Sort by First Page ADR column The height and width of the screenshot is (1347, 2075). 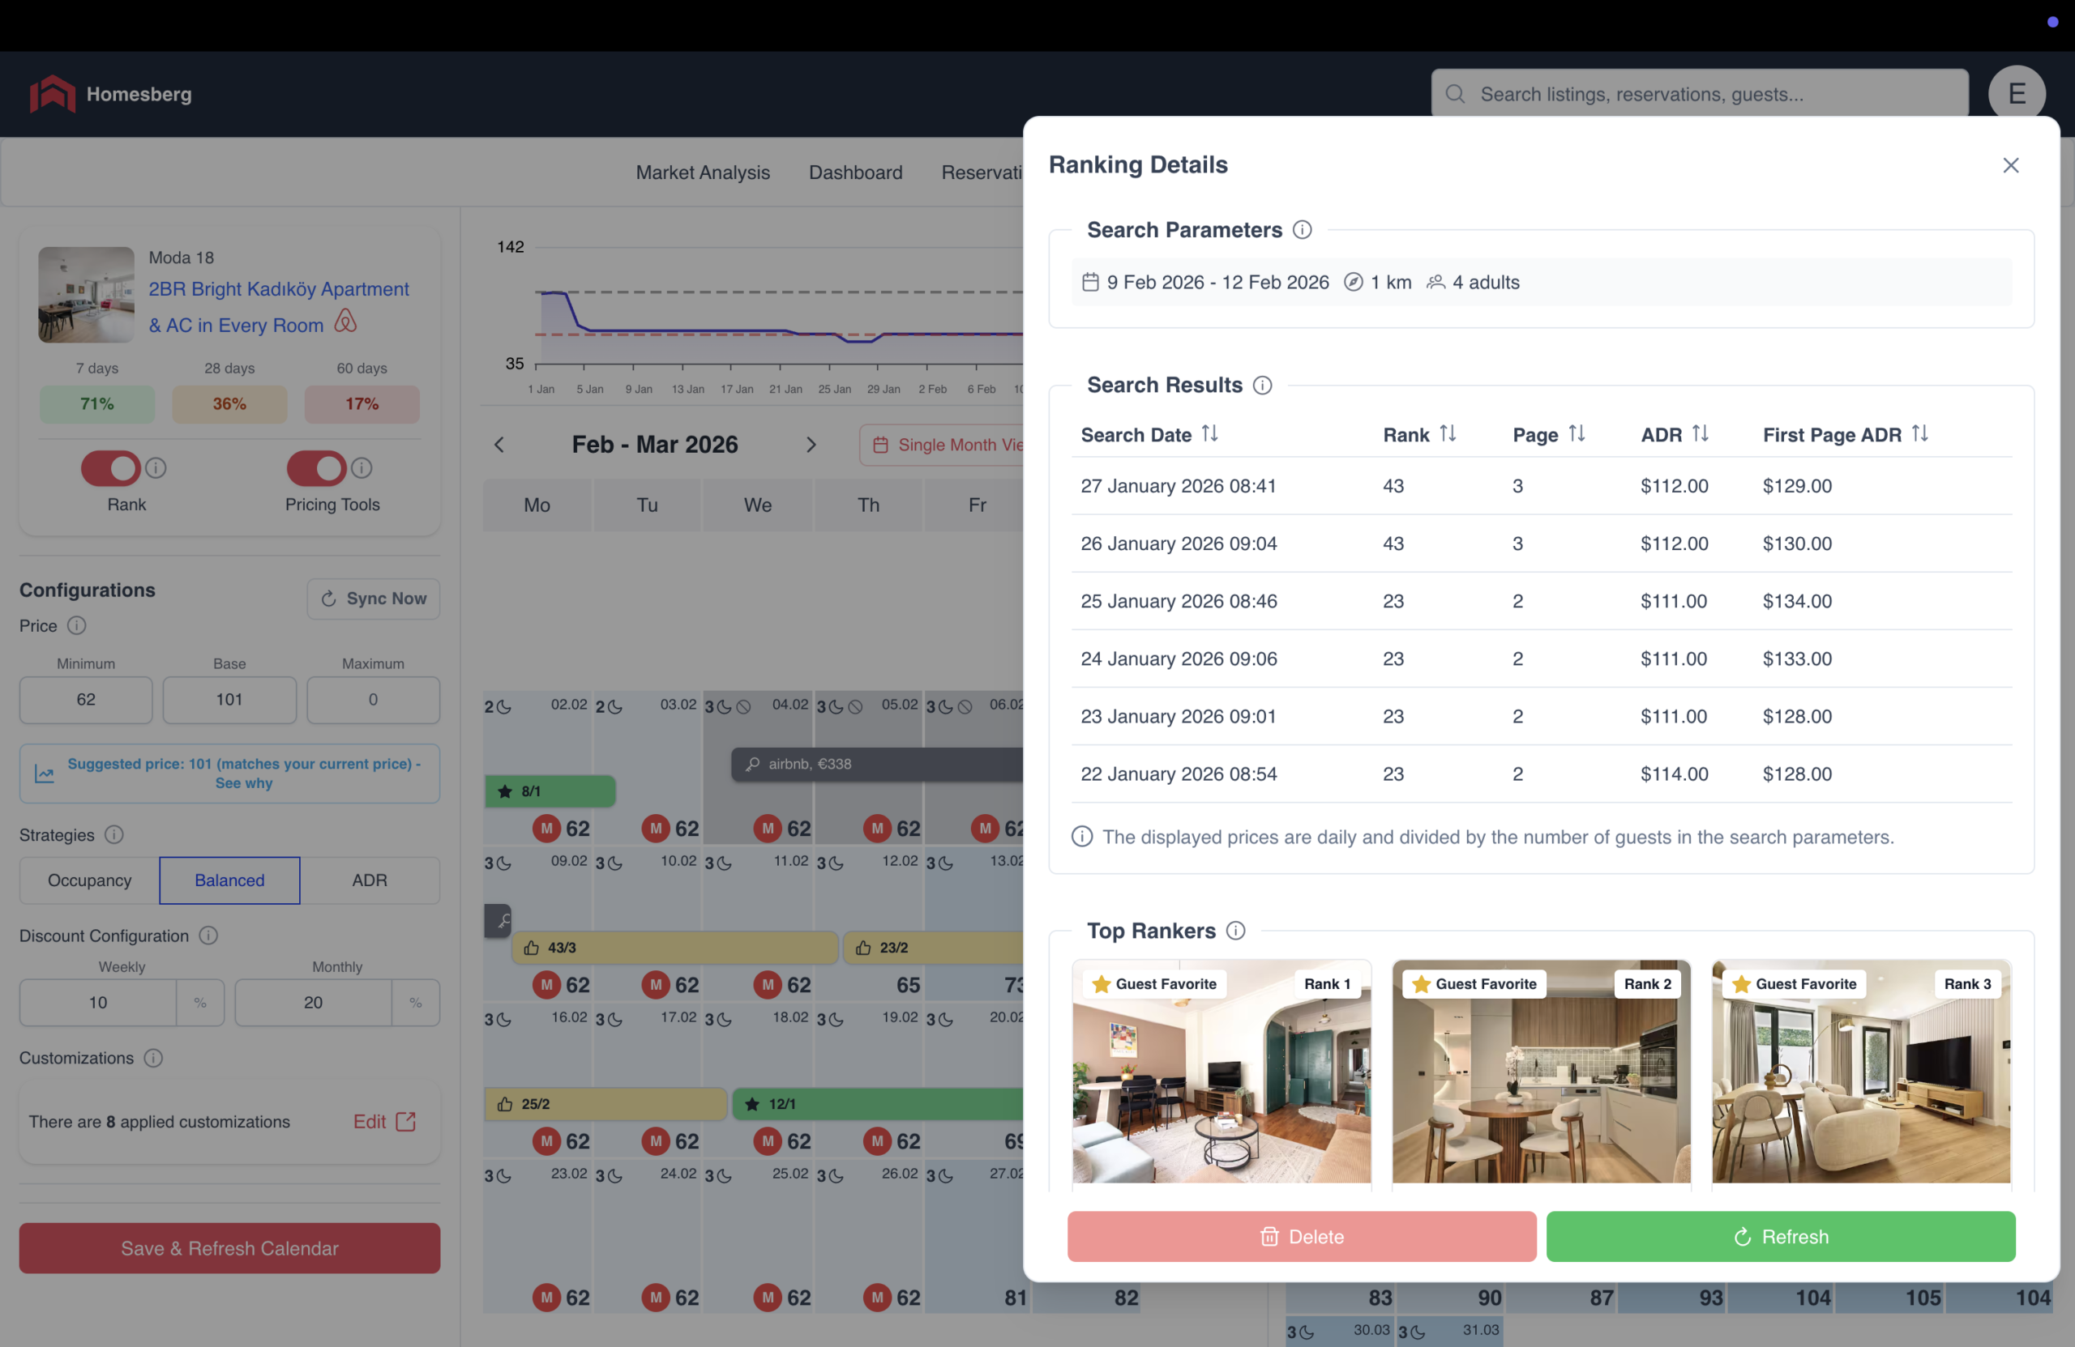[x=1919, y=434]
